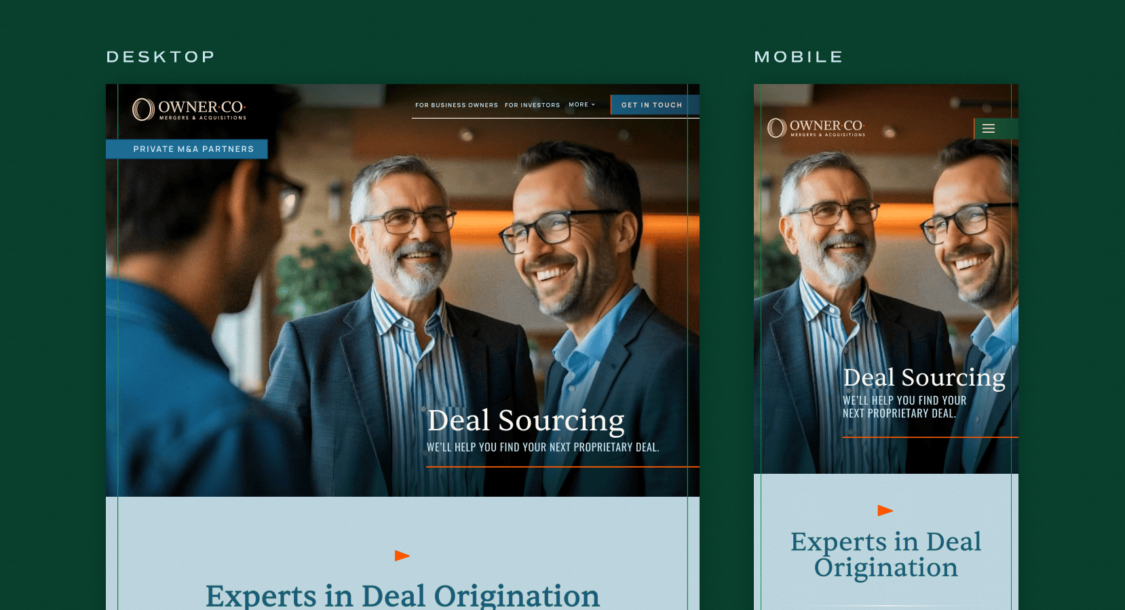Viewport: 1125px width, 610px height.
Task: Click the mobile hero photo
Action: [886, 279]
